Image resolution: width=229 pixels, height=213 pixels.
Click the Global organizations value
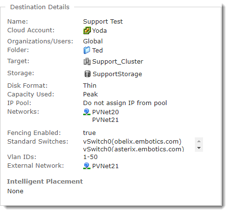pos(93,41)
